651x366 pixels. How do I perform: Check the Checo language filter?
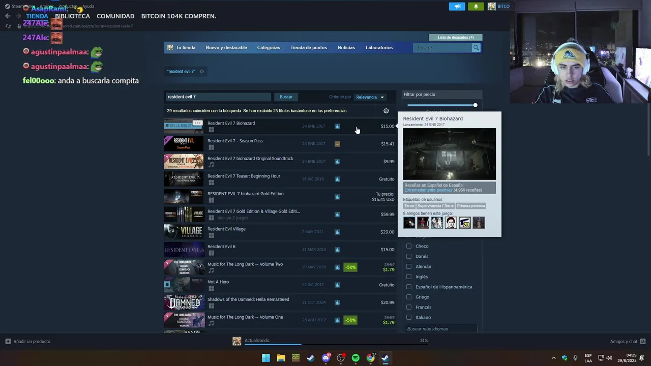(x=409, y=246)
